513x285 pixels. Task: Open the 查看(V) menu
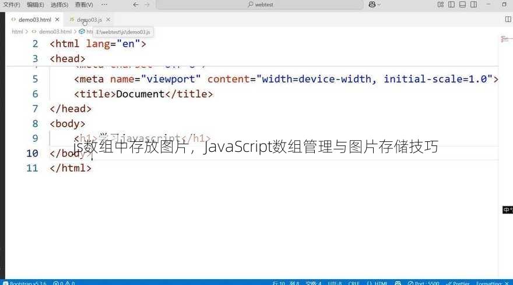[84, 5]
